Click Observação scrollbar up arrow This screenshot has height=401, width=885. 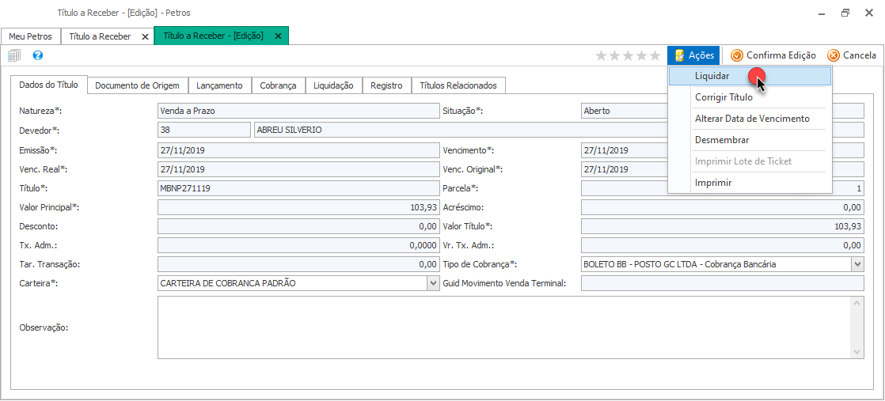(x=857, y=303)
